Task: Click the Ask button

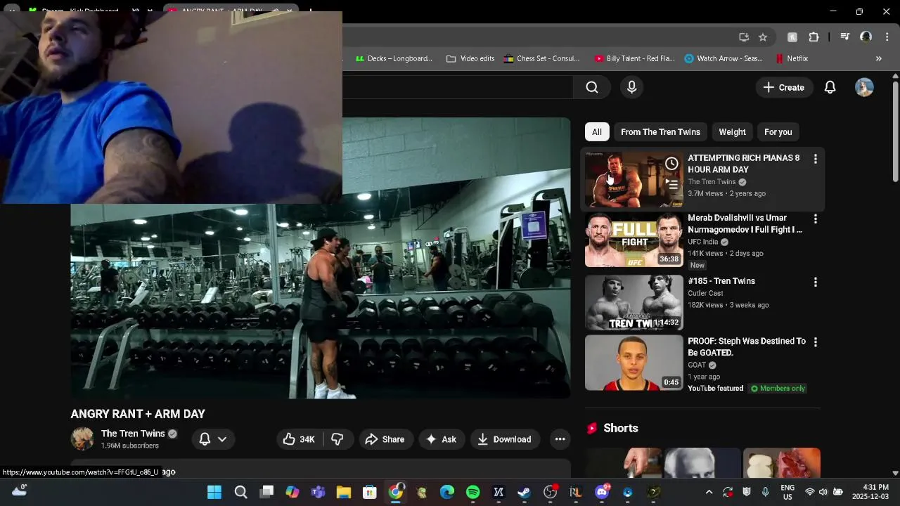Action: coord(441,439)
